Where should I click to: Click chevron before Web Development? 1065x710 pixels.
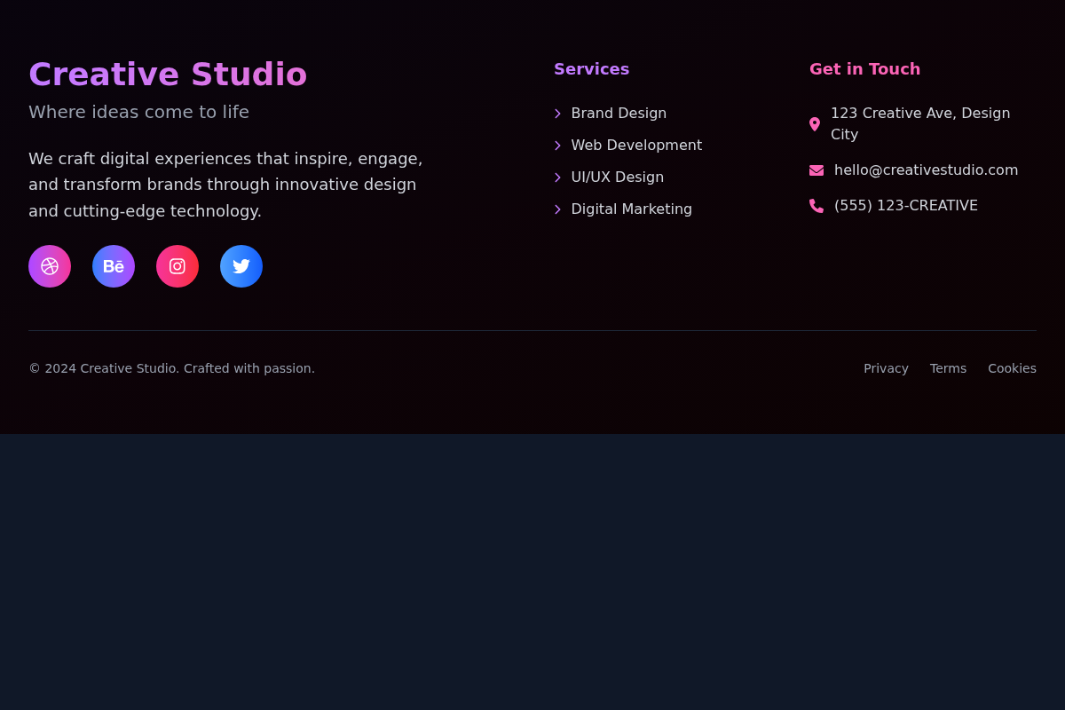pyautogui.click(x=557, y=146)
